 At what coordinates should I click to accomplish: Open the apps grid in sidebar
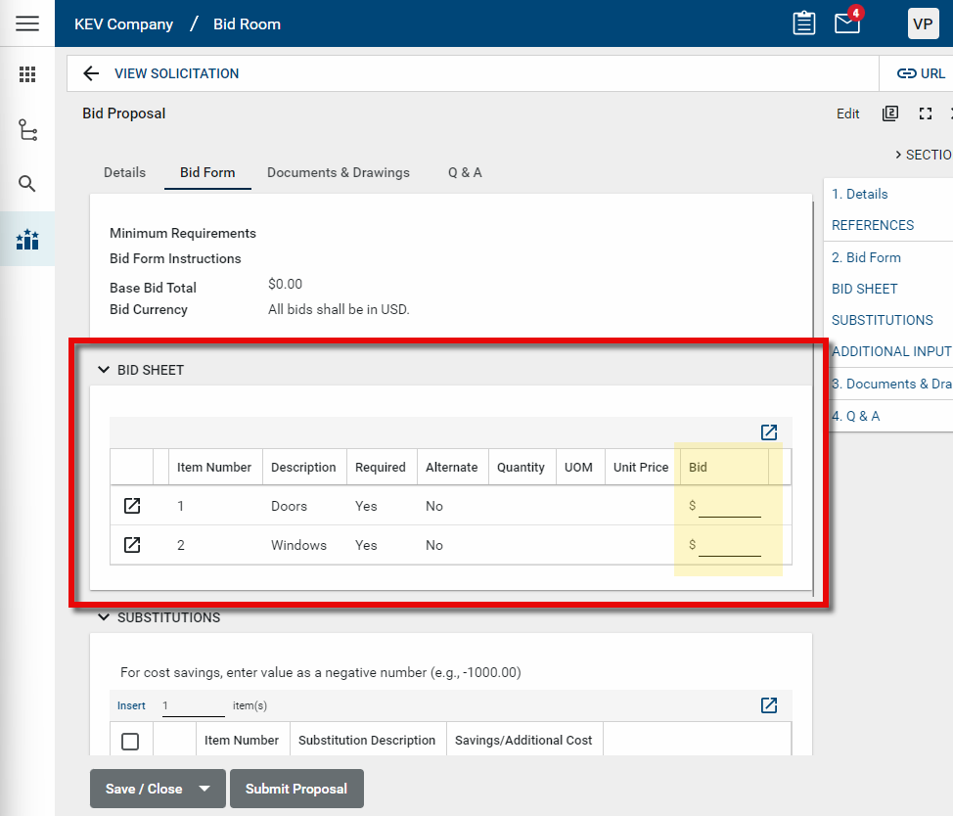tap(27, 74)
